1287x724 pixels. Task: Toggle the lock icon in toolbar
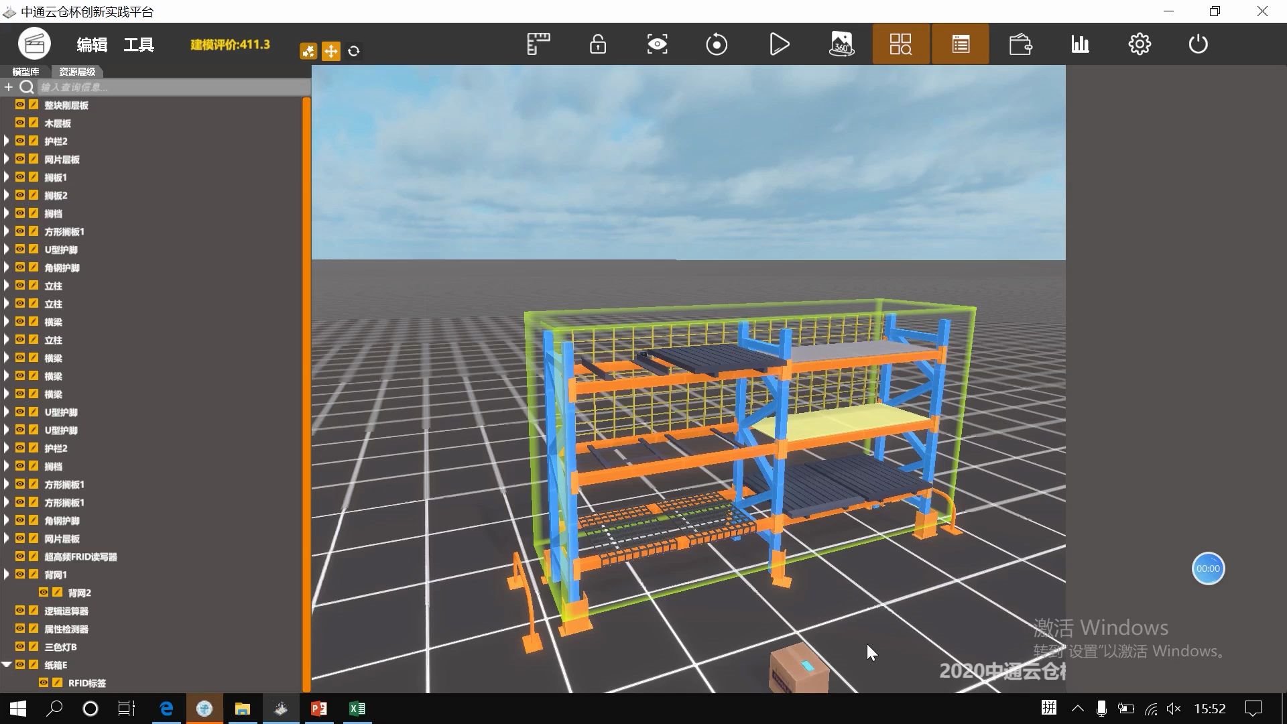[597, 45]
